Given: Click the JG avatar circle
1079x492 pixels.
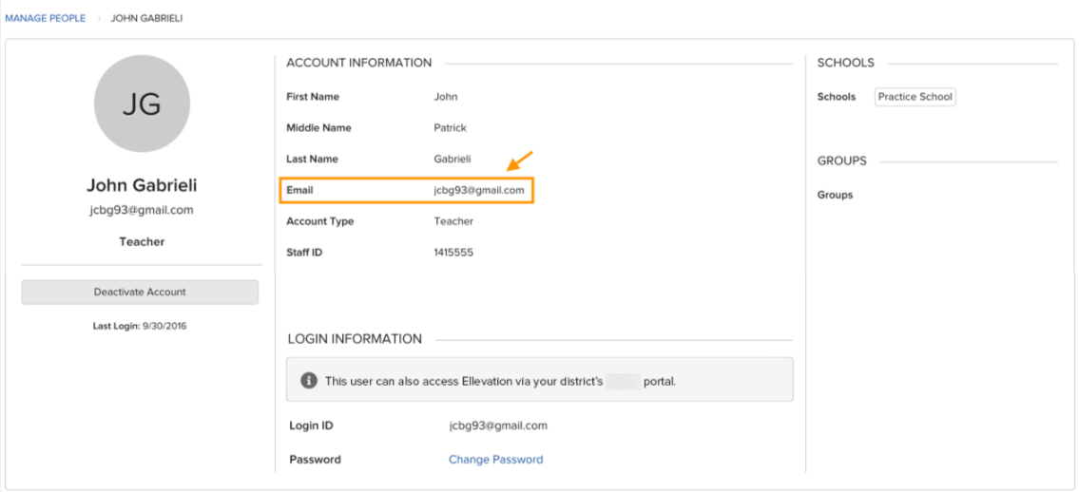Looking at the screenshot, I should [142, 104].
